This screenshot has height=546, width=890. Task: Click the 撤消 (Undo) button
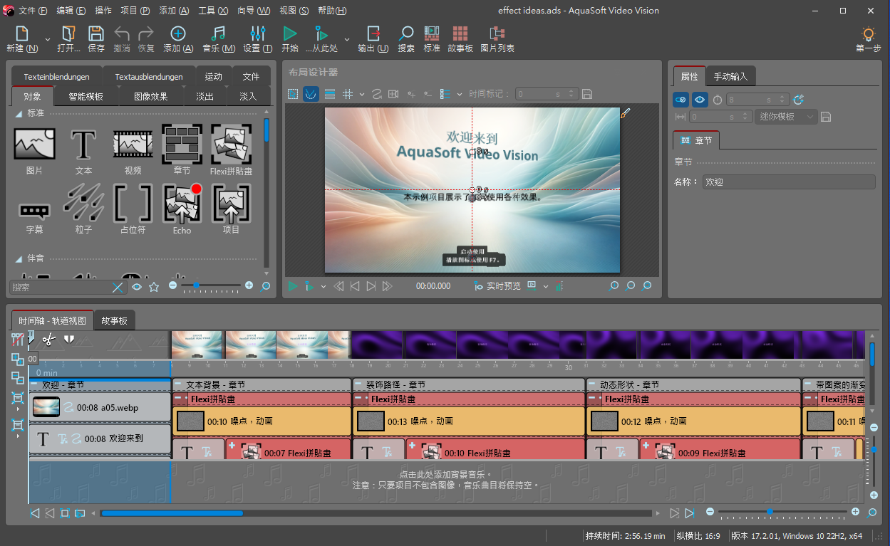coord(122,39)
